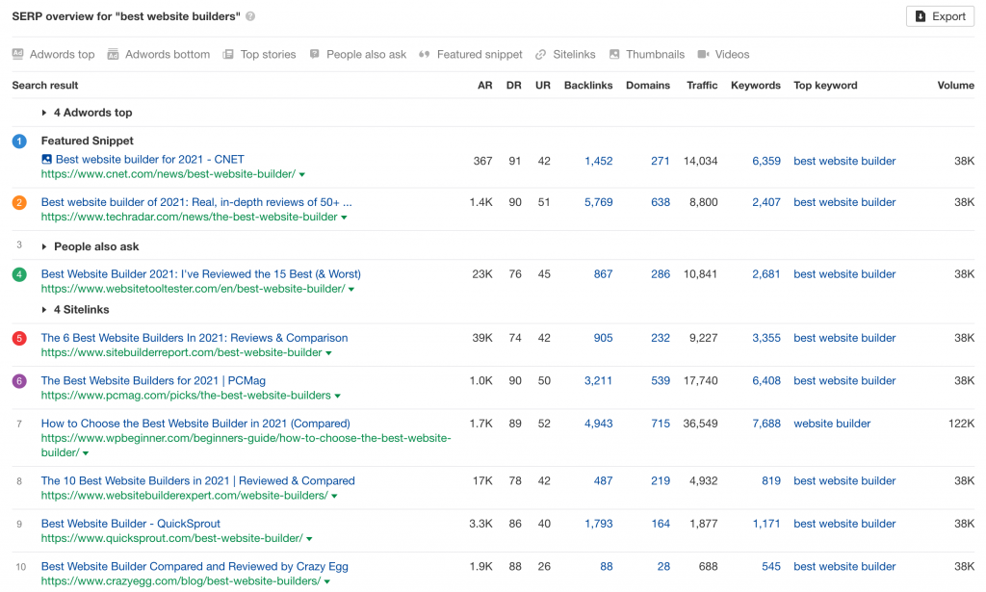Click the Videos camera icon
This screenshot has width=986, height=592.
pos(703,54)
